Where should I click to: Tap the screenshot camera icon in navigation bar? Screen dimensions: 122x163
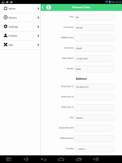point(9,159)
